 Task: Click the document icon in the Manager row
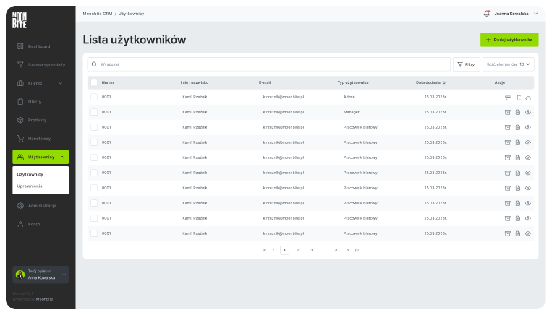click(x=518, y=112)
